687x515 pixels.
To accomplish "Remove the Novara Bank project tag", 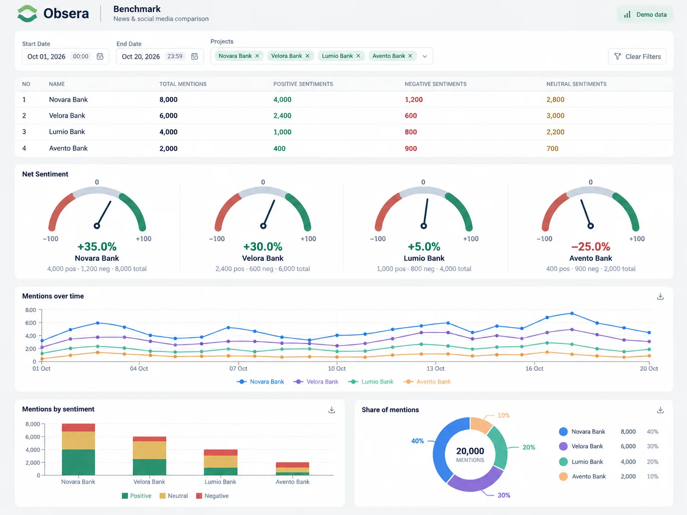I will tap(257, 56).
